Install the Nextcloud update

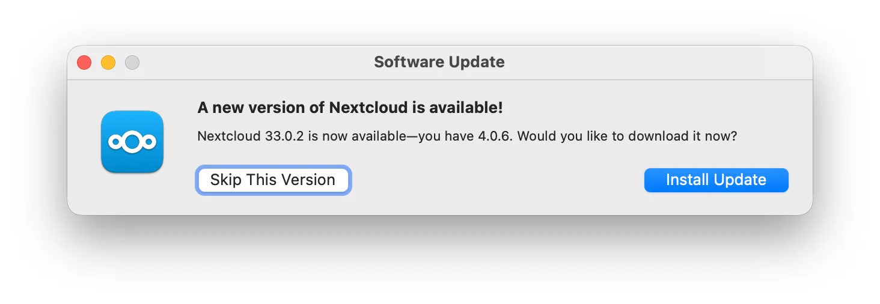[716, 180]
